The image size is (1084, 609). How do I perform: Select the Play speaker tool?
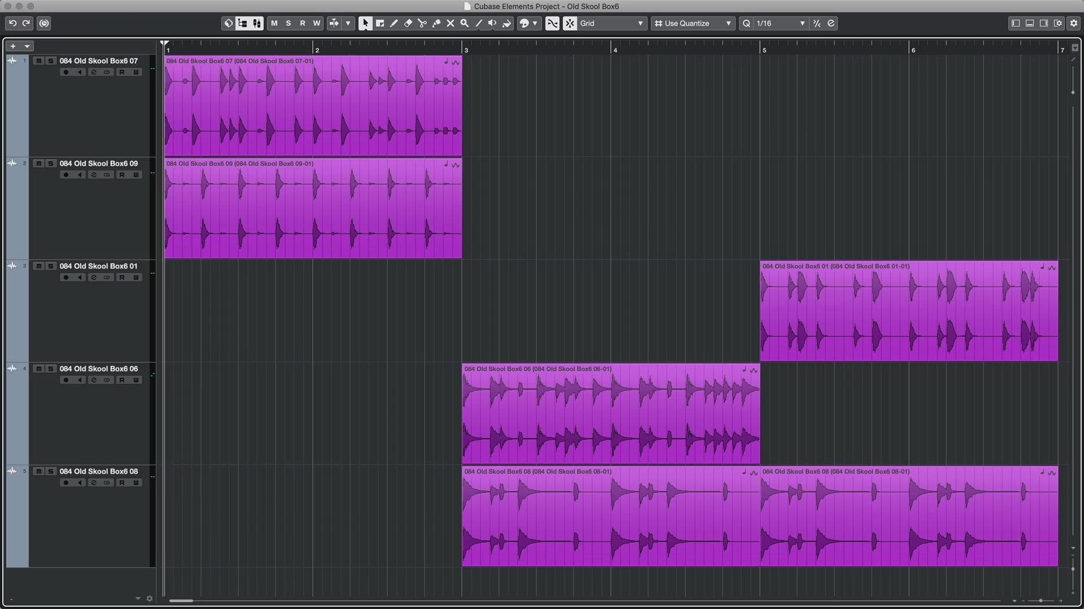pos(493,23)
